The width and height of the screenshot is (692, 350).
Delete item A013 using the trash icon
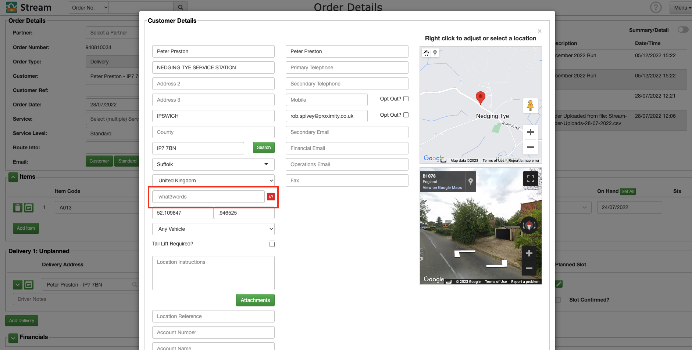pyautogui.click(x=17, y=207)
